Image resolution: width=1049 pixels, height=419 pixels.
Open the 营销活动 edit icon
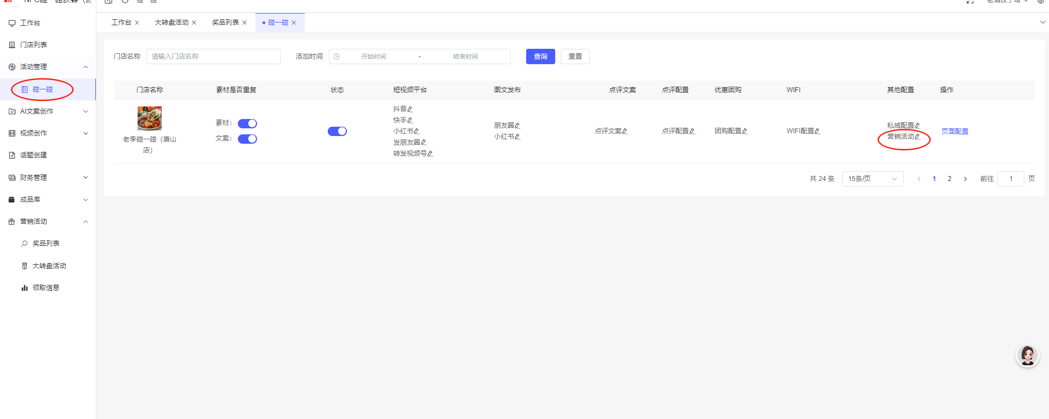click(917, 137)
